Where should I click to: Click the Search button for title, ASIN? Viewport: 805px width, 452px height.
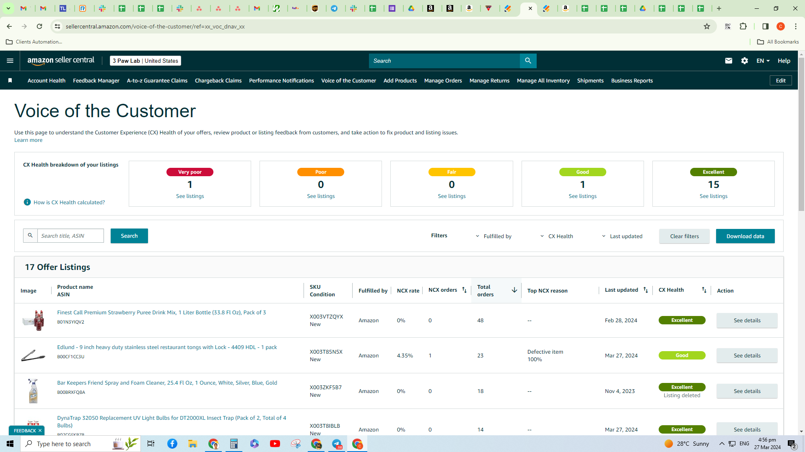coord(129,236)
